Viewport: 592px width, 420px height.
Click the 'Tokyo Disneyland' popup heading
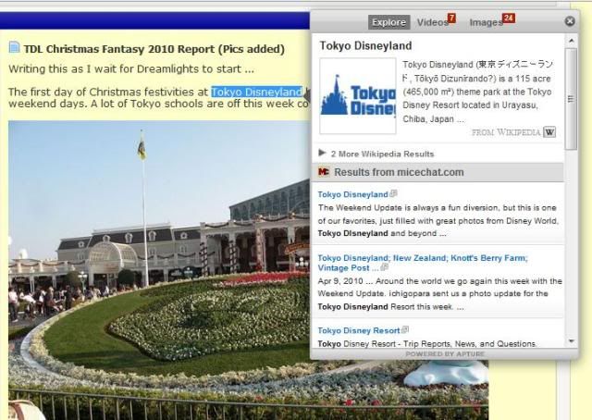coord(365,45)
